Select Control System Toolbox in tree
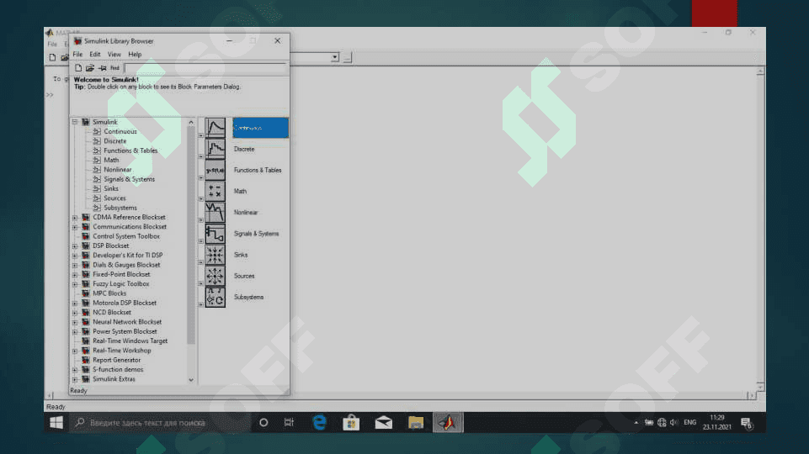Screen dimensions: 809x454 (126, 236)
